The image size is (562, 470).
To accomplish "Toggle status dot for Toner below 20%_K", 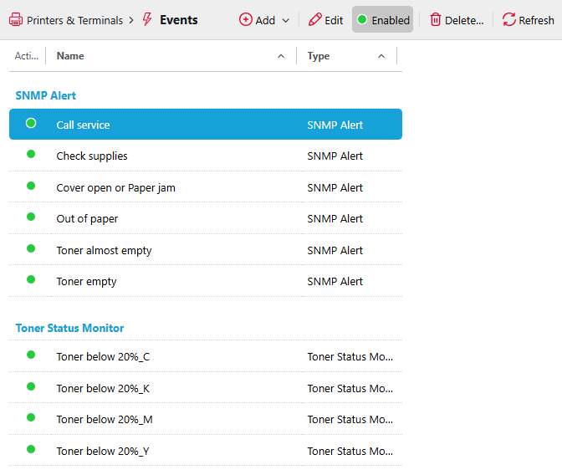I will [x=31, y=386].
